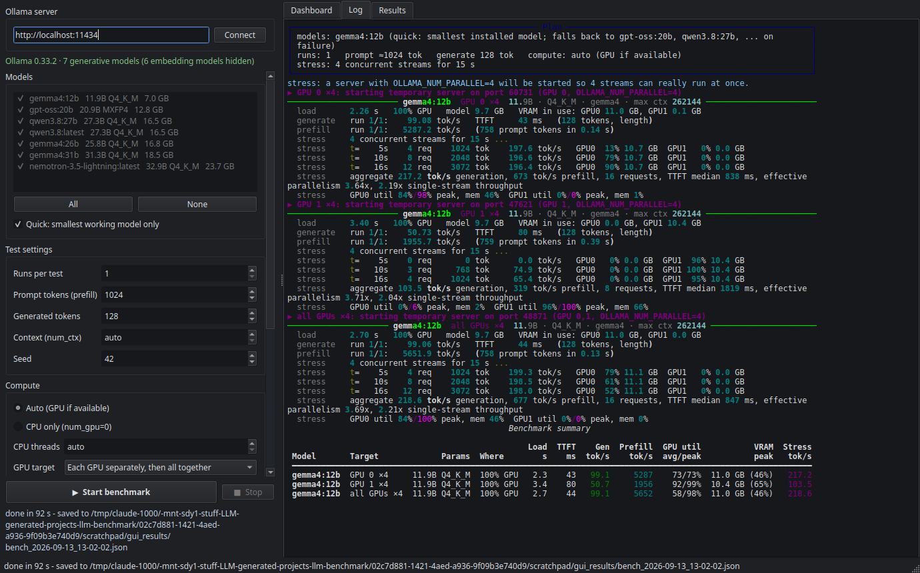Increase CPU threads with up arrow
The image size is (920, 573).
coord(252,443)
